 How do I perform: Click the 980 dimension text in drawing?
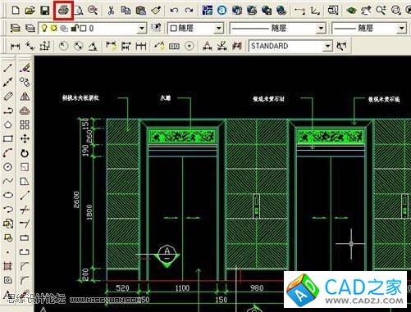pos(257,288)
